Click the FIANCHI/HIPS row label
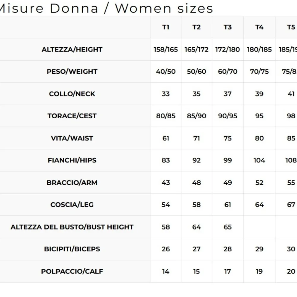Viewport: 297px width, 297px height. click(x=72, y=160)
